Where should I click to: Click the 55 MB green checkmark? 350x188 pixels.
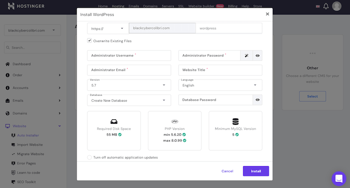(120, 135)
